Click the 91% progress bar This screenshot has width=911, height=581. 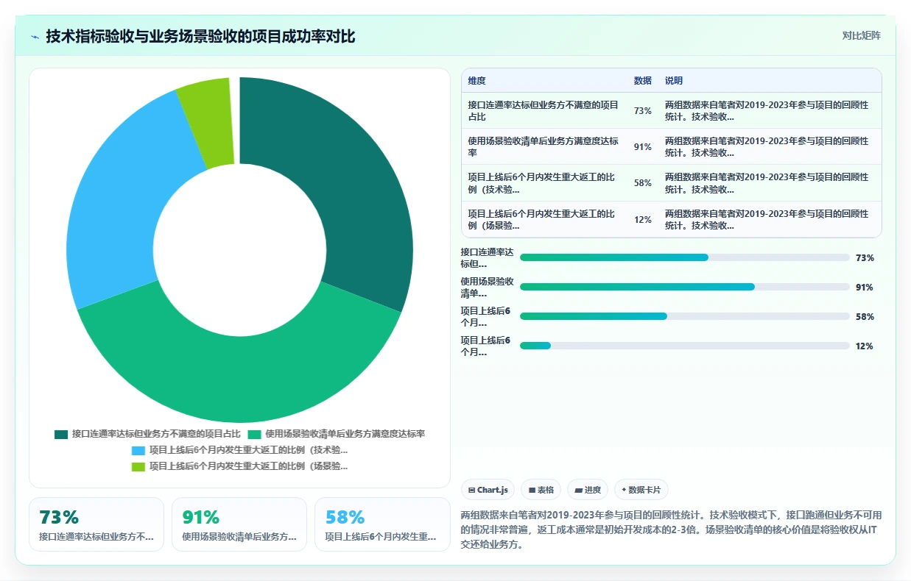tap(685, 287)
